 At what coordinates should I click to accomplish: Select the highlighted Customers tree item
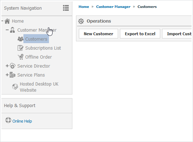point(36,39)
